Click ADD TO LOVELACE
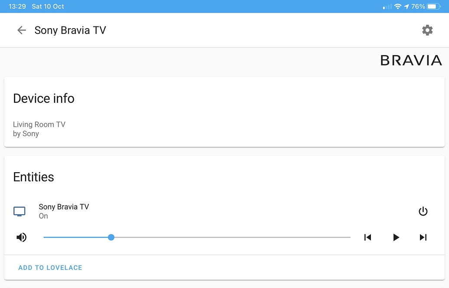The width and height of the screenshot is (449, 288). point(50,268)
